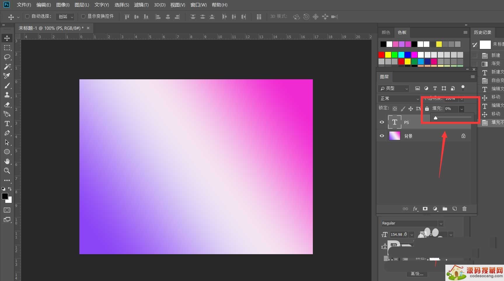Screen dimensions: 504x281
Task: Toggle Quick Mask mode
Action: (7, 210)
